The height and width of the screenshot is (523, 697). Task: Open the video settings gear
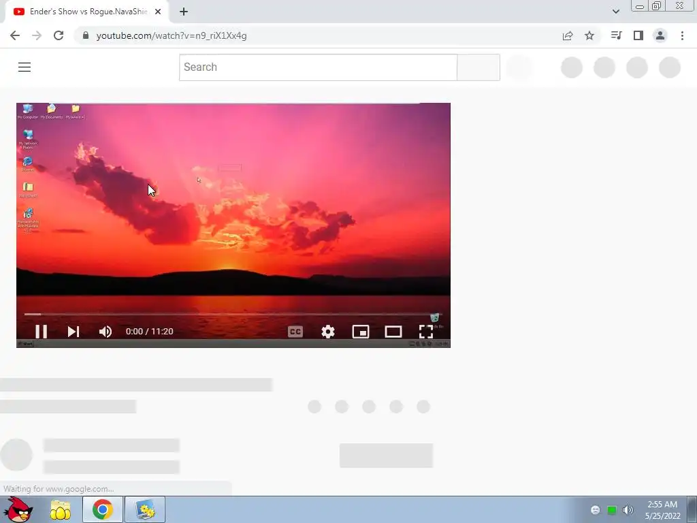(328, 332)
